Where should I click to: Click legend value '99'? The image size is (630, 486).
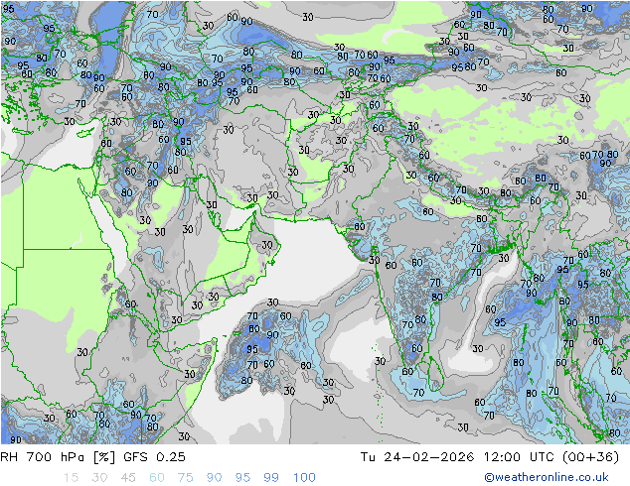pos(271,478)
